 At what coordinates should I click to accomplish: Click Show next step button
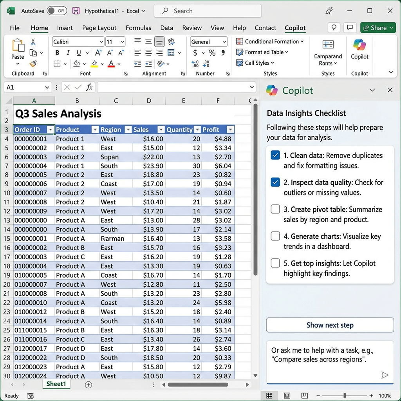point(330,325)
